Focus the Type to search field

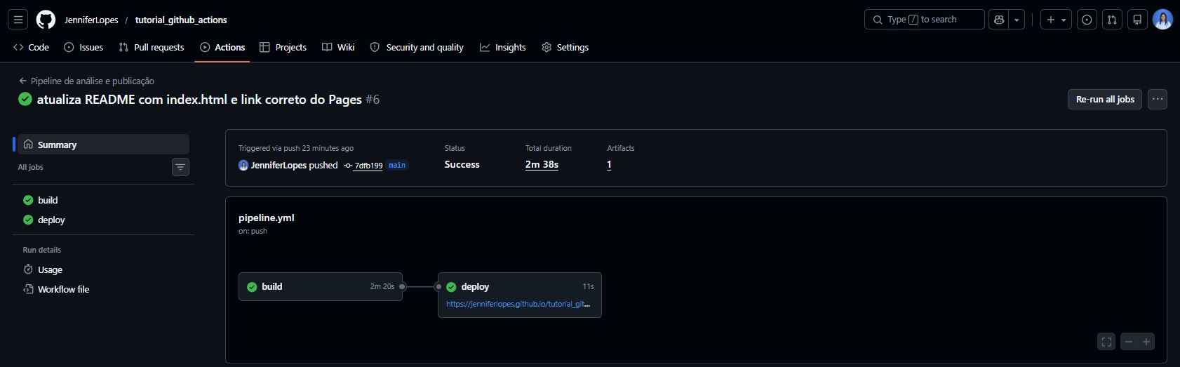click(924, 20)
